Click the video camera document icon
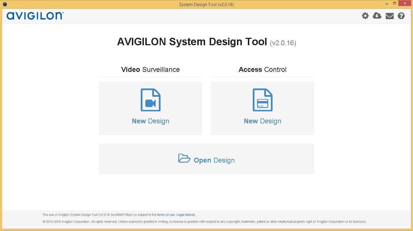Screen dimensions: 413x231 [150, 100]
